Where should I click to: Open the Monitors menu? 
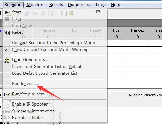pos(35,5)
